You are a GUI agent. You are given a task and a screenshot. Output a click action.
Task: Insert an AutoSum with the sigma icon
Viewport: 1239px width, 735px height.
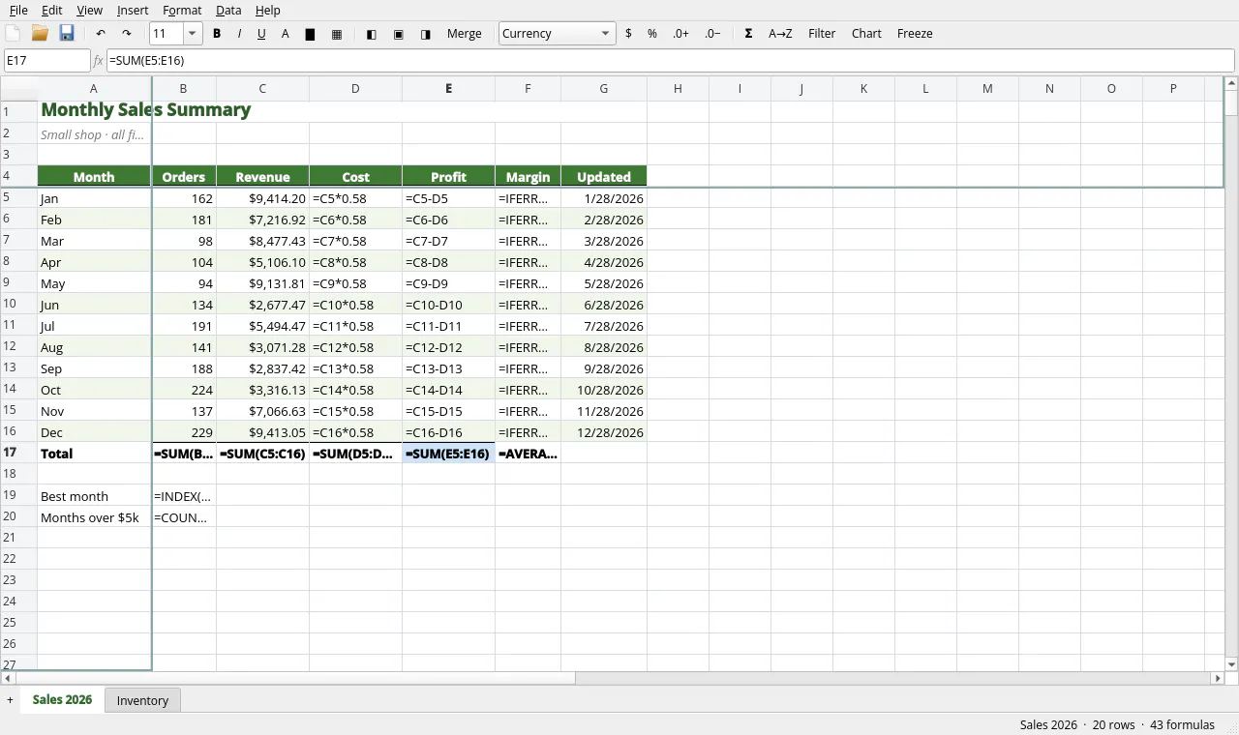tap(748, 34)
